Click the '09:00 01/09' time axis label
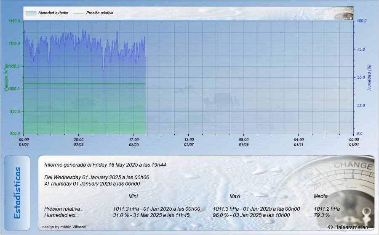Screen dimensions: 379x235 point(244,142)
